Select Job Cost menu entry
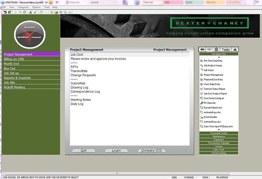 (x=130, y=54)
